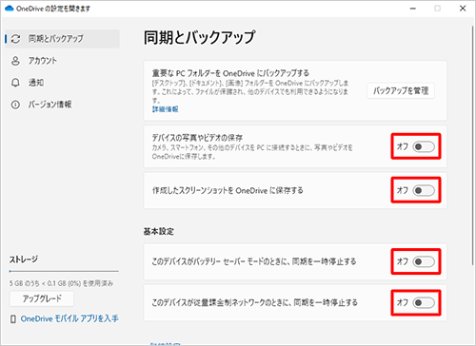Click the person icon beside アカウント

[x=15, y=61]
